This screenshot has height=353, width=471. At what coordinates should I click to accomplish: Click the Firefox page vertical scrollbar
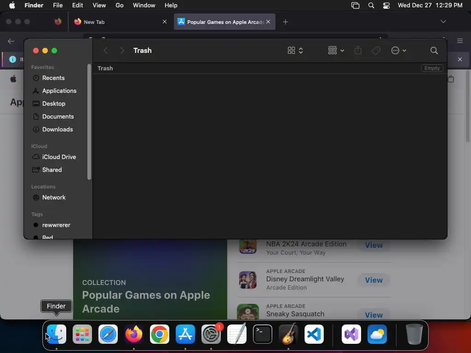(468, 106)
